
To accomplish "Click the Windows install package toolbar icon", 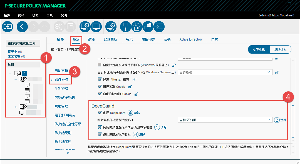I will (148, 27).
